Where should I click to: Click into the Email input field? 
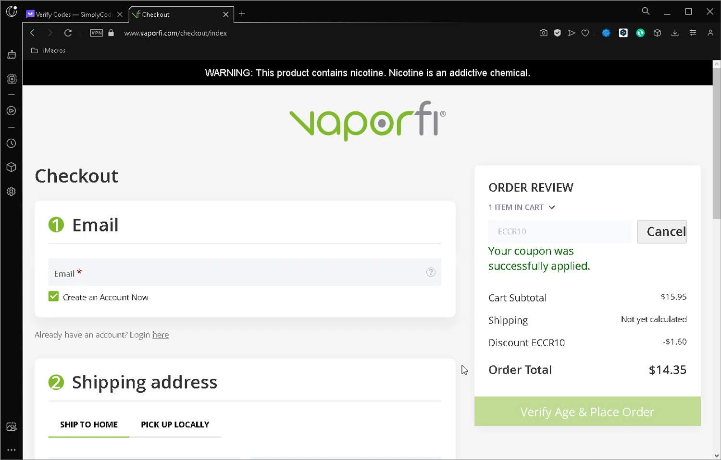click(x=245, y=272)
